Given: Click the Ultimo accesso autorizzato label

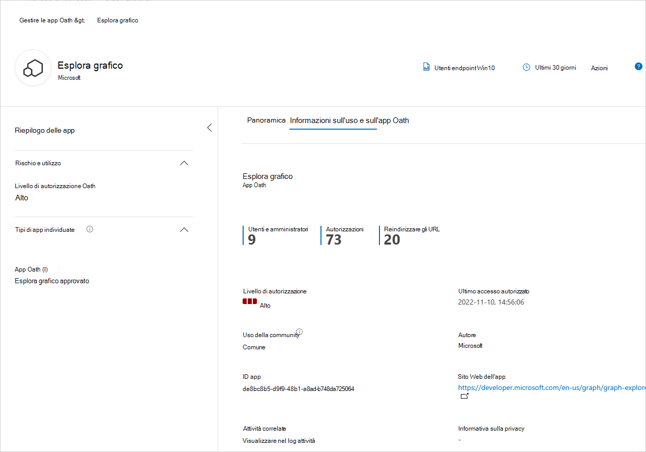Looking at the screenshot, I should 493,291.
